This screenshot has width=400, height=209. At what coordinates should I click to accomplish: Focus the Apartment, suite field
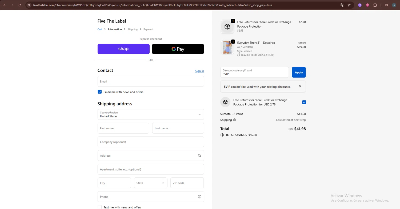pos(151,169)
